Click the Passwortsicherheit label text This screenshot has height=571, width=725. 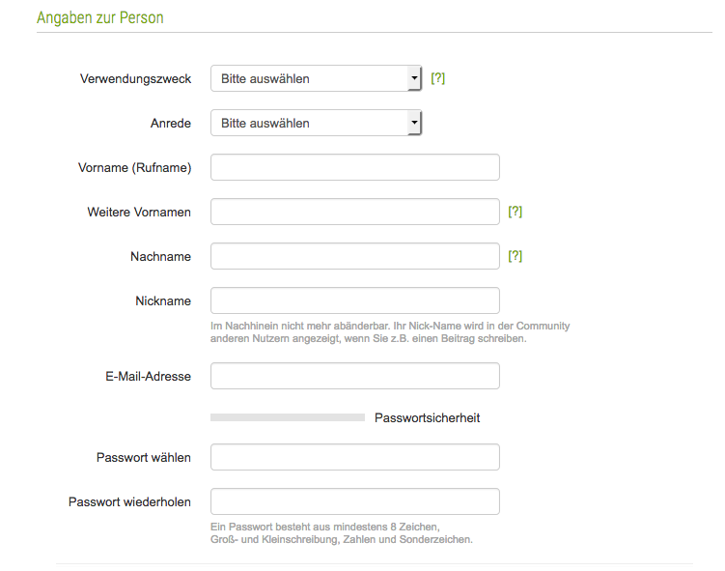[428, 417]
